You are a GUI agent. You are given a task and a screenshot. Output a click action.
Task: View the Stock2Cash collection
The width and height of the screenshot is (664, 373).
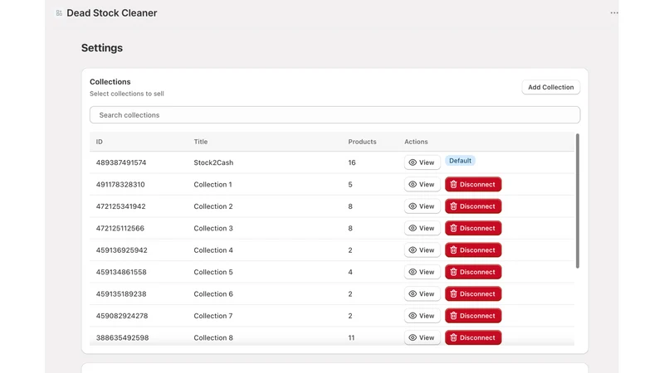tap(422, 162)
